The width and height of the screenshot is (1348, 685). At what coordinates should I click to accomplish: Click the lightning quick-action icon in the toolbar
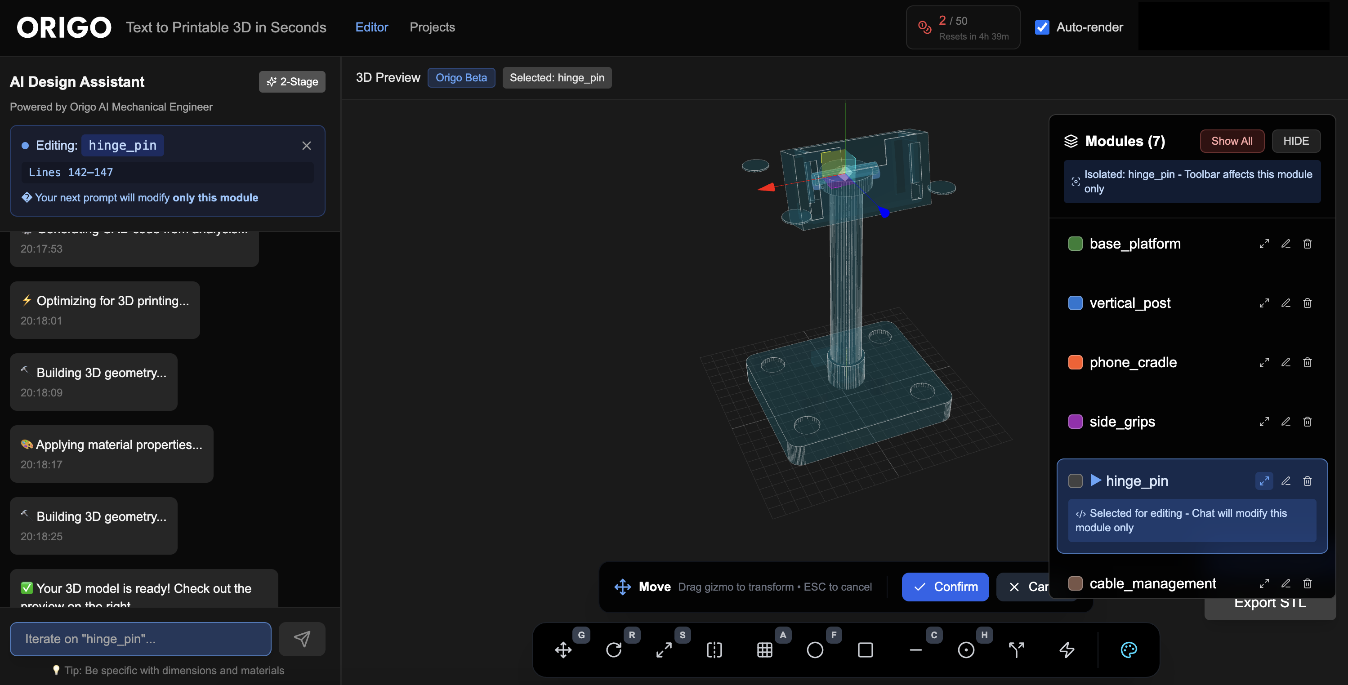click(x=1067, y=650)
